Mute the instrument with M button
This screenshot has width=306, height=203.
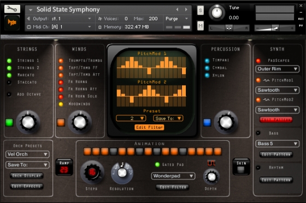tap(201, 26)
